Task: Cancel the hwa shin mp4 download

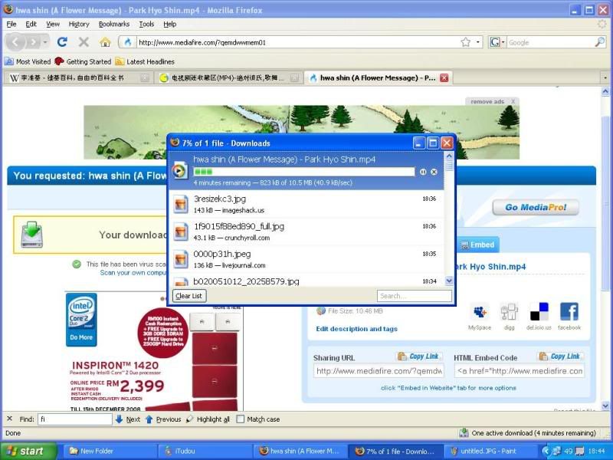Action: pyautogui.click(x=434, y=172)
